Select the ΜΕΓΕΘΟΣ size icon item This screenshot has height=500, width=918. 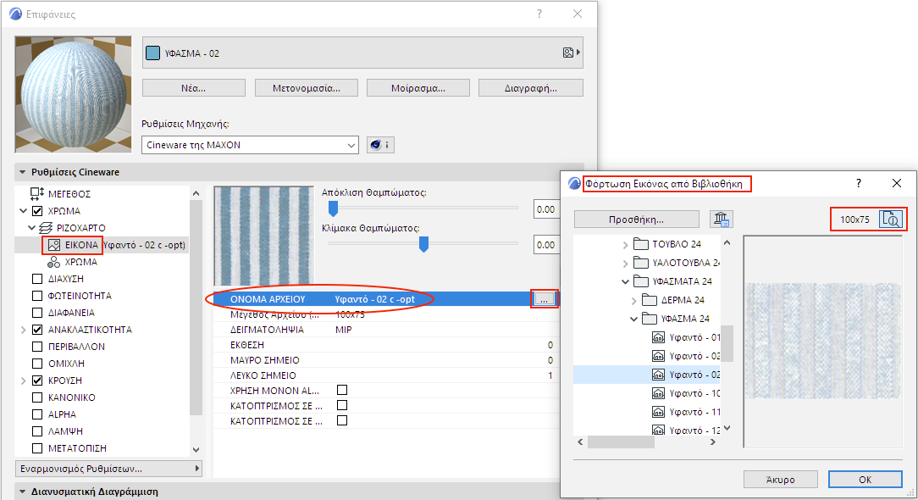coord(37,193)
